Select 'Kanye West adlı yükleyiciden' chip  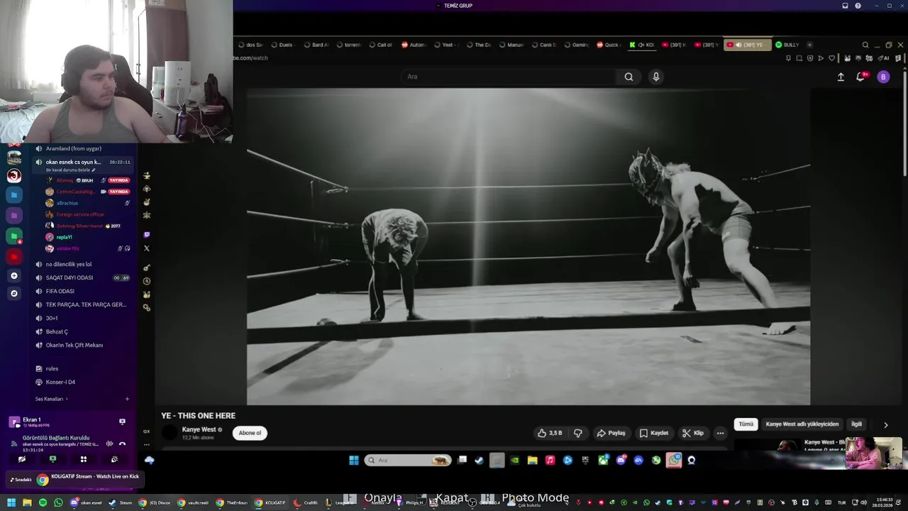click(x=802, y=424)
